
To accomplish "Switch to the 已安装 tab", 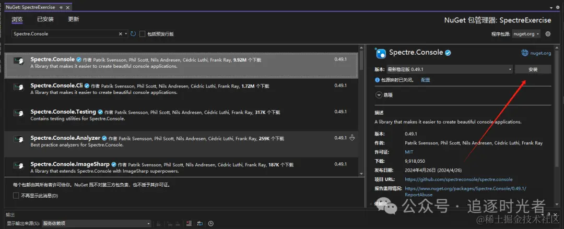I will click(x=45, y=19).
